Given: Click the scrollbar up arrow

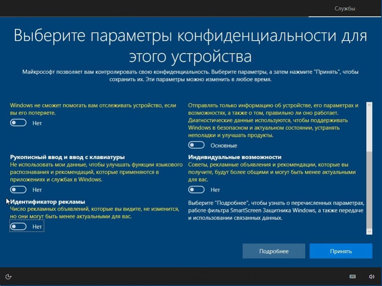Looking at the screenshot, I should 369,106.
